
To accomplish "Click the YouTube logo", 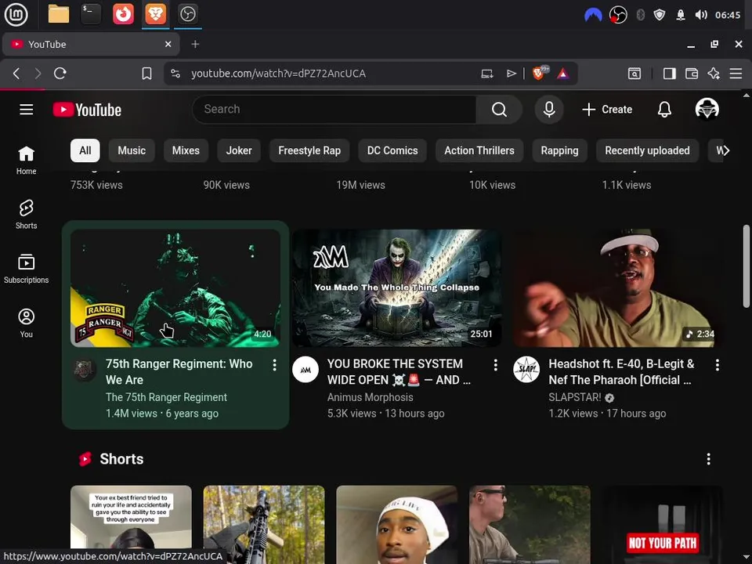I will pos(87,110).
